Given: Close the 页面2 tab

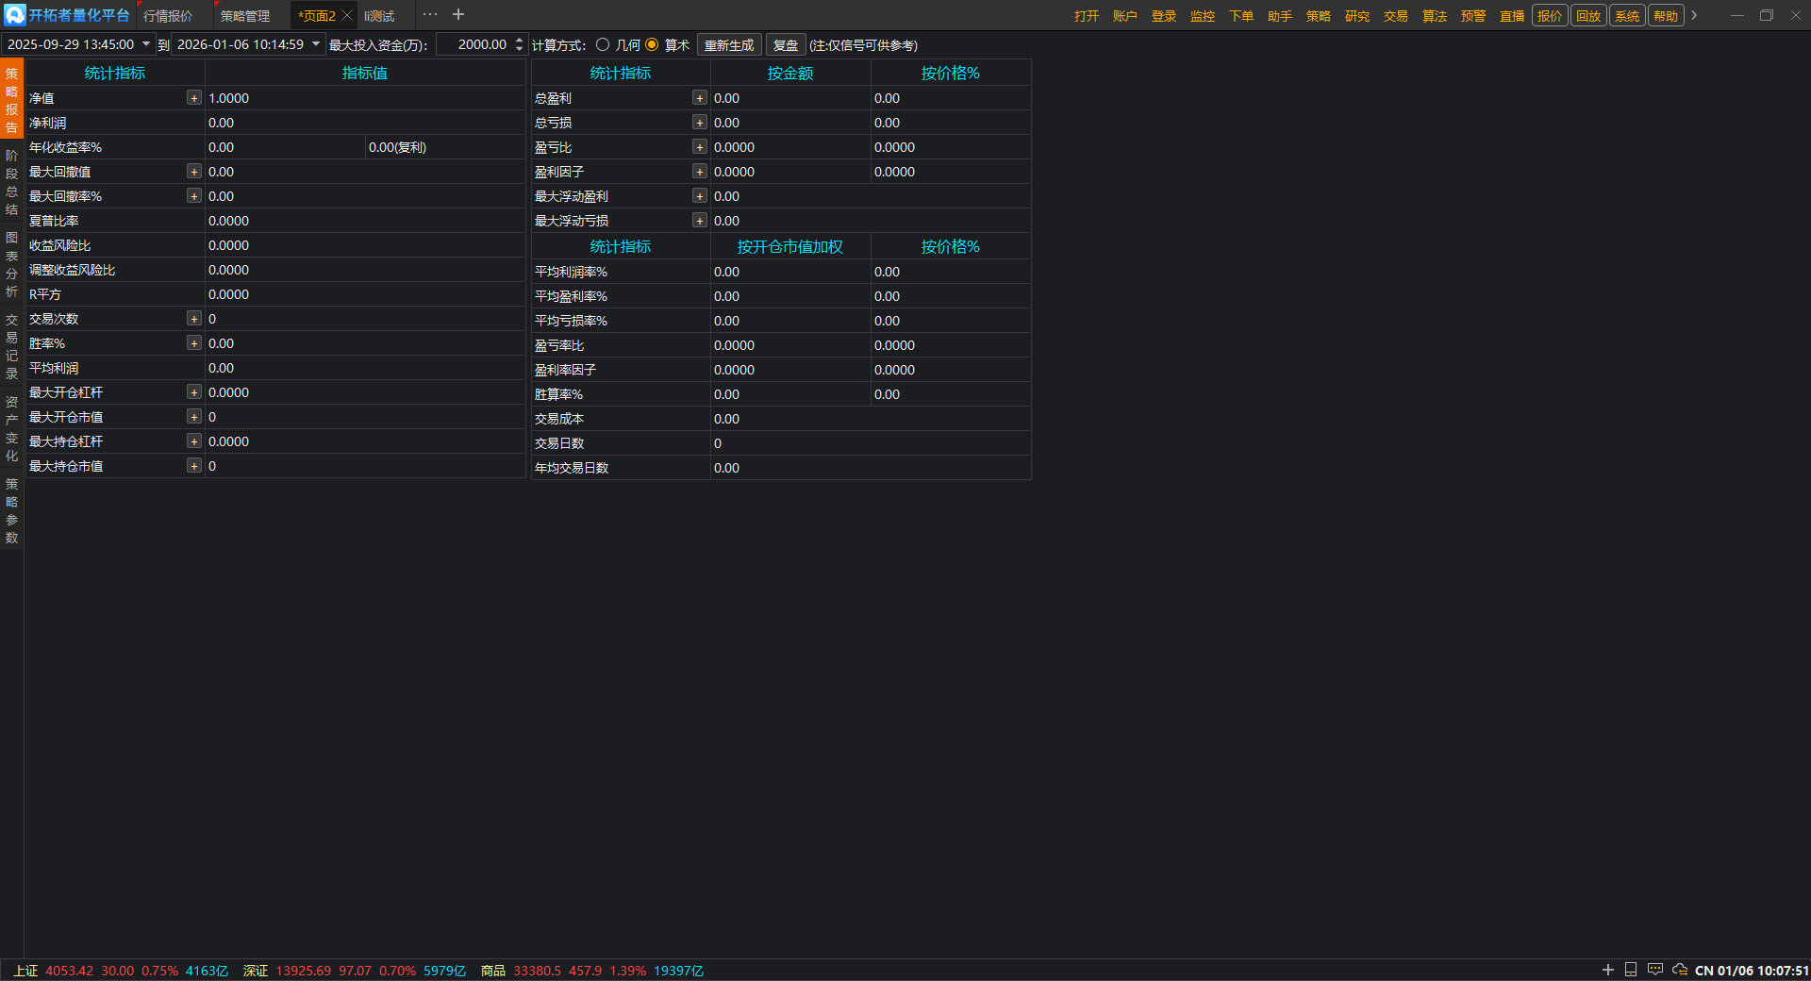Looking at the screenshot, I should point(347,16).
